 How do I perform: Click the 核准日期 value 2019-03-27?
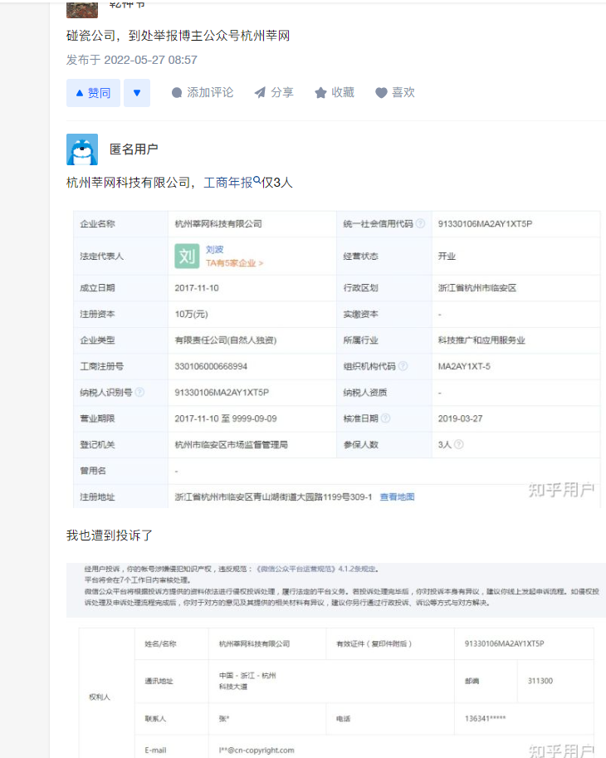(460, 418)
